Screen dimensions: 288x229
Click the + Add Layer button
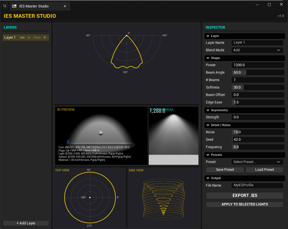pyautogui.click(x=26, y=223)
